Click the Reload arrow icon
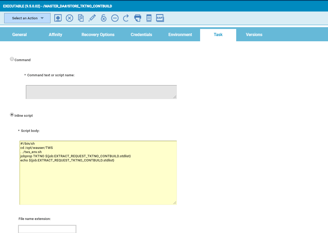 pos(126,18)
